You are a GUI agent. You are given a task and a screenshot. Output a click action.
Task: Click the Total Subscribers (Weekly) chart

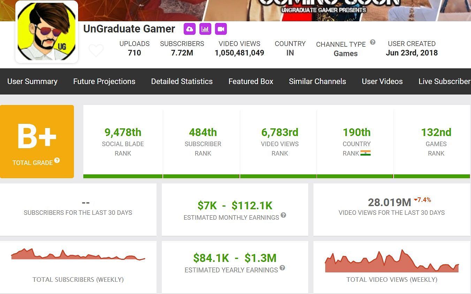click(78, 255)
